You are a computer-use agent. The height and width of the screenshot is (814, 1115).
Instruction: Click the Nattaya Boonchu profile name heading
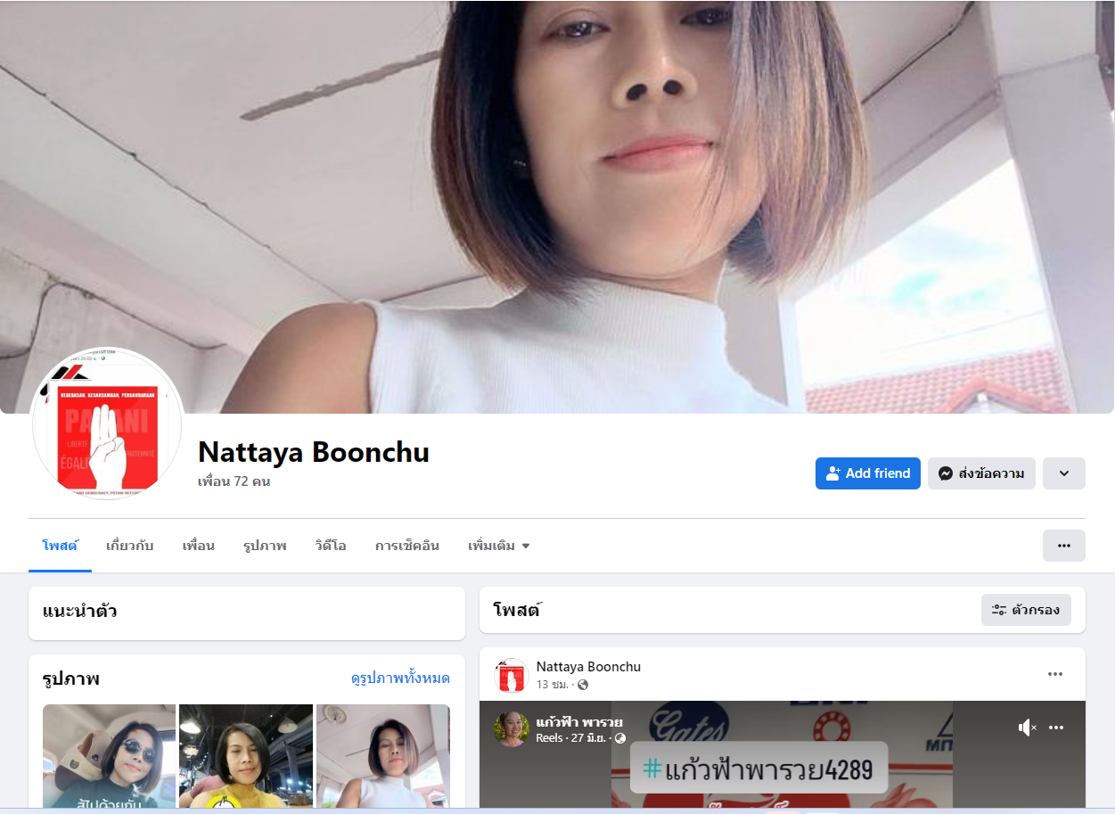314,452
